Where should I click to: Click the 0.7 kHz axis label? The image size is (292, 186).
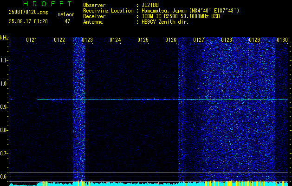coord(4,153)
